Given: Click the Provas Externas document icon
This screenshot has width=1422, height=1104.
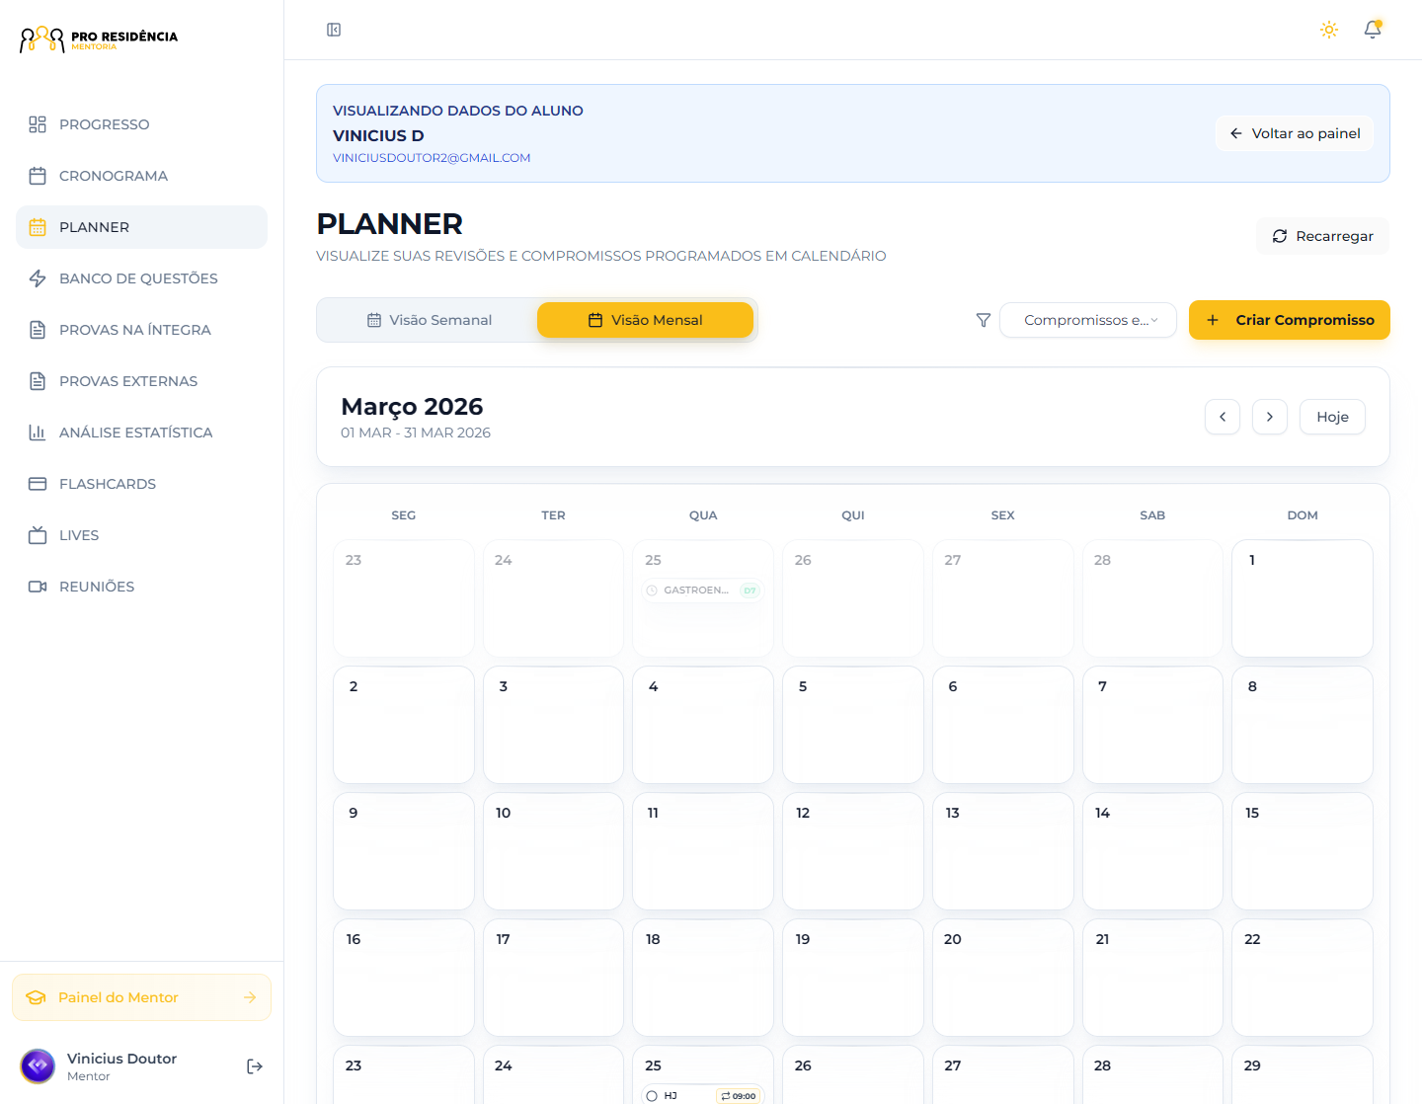Looking at the screenshot, I should click(38, 381).
